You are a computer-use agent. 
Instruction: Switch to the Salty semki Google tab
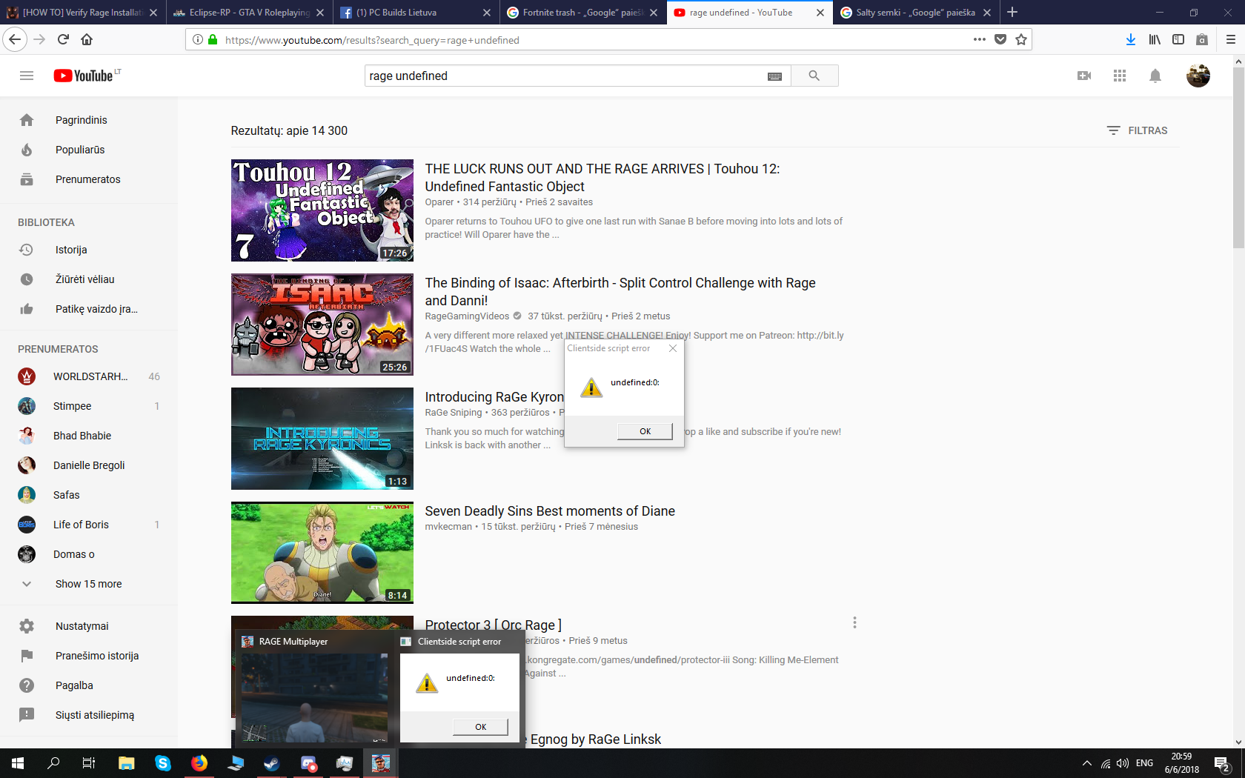point(915,13)
